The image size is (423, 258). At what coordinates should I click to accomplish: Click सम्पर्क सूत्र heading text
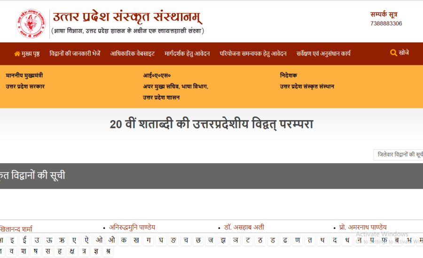click(x=384, y=15)
